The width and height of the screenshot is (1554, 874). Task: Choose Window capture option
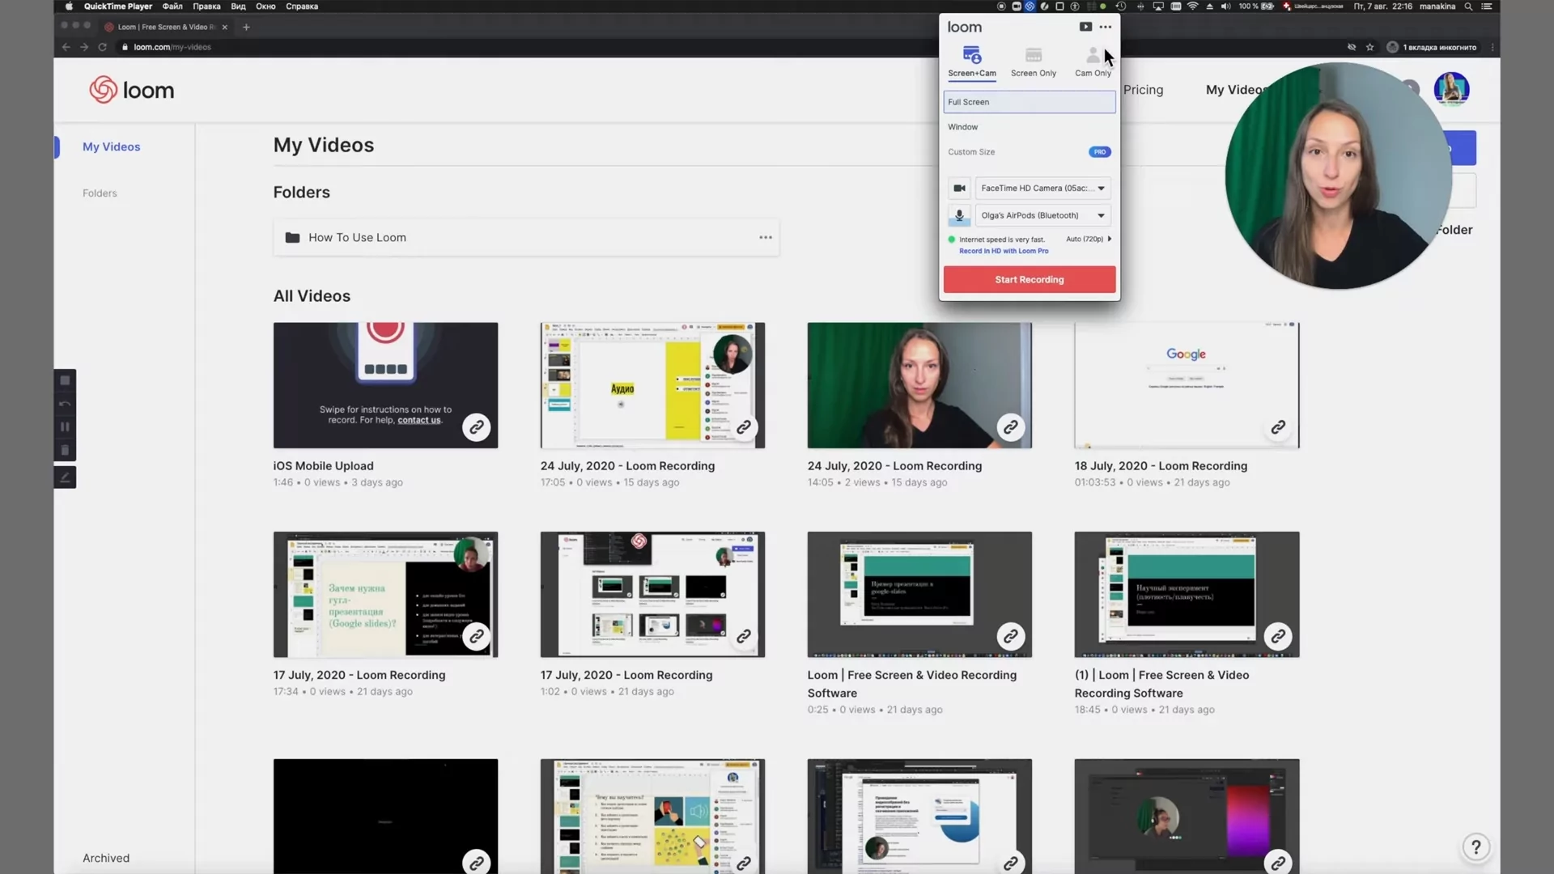pyautogui.click(x=1030, y=127)
